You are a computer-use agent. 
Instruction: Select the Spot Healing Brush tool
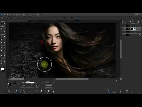[4, 37]
